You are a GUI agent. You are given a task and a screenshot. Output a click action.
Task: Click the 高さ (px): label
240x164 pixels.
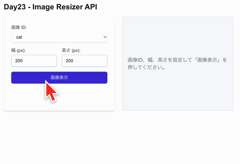point(71,50)
